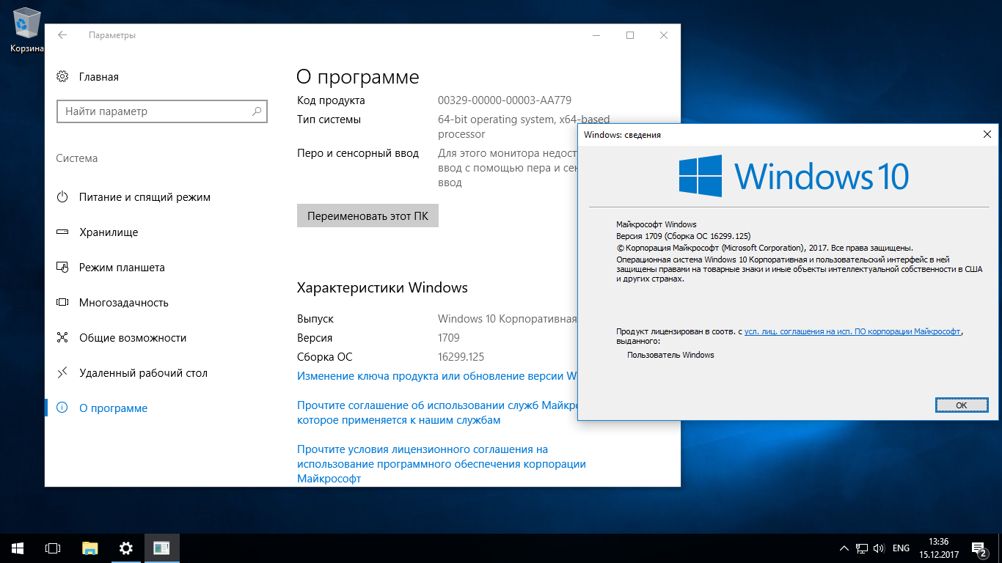Click the Windows 10 logo in winver

(x=794, y=176)
